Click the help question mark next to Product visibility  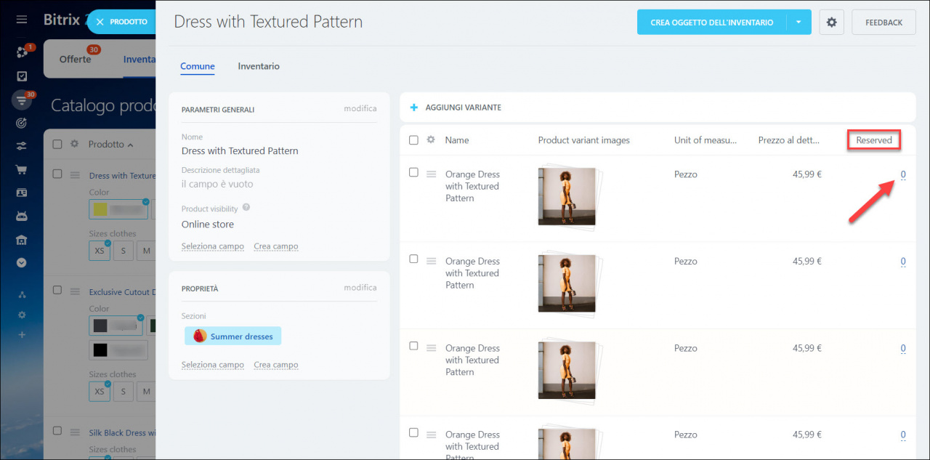click(246, 207)
